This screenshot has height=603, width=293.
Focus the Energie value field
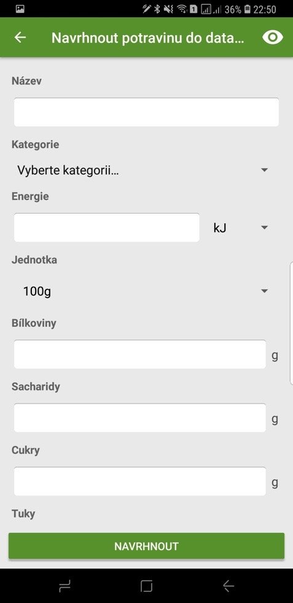point(107,228)
